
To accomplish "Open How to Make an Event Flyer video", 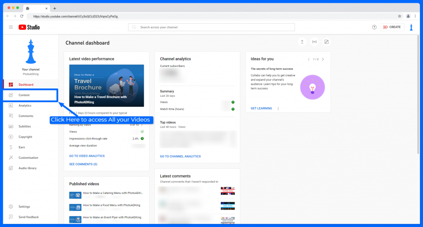I will 112,217.
